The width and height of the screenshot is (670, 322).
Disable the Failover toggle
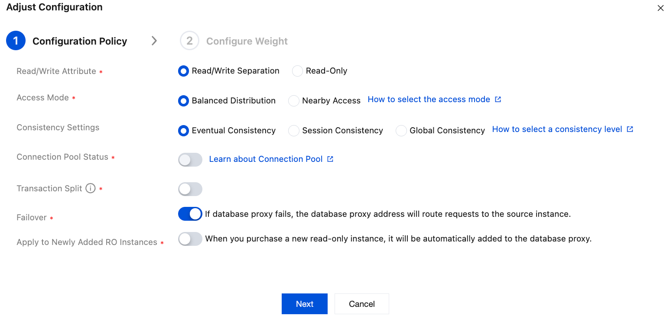pyautogui.click(x=190, y=213)
